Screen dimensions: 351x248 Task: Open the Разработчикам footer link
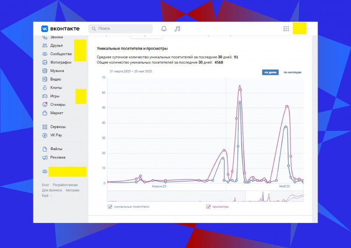pos(65,185)
